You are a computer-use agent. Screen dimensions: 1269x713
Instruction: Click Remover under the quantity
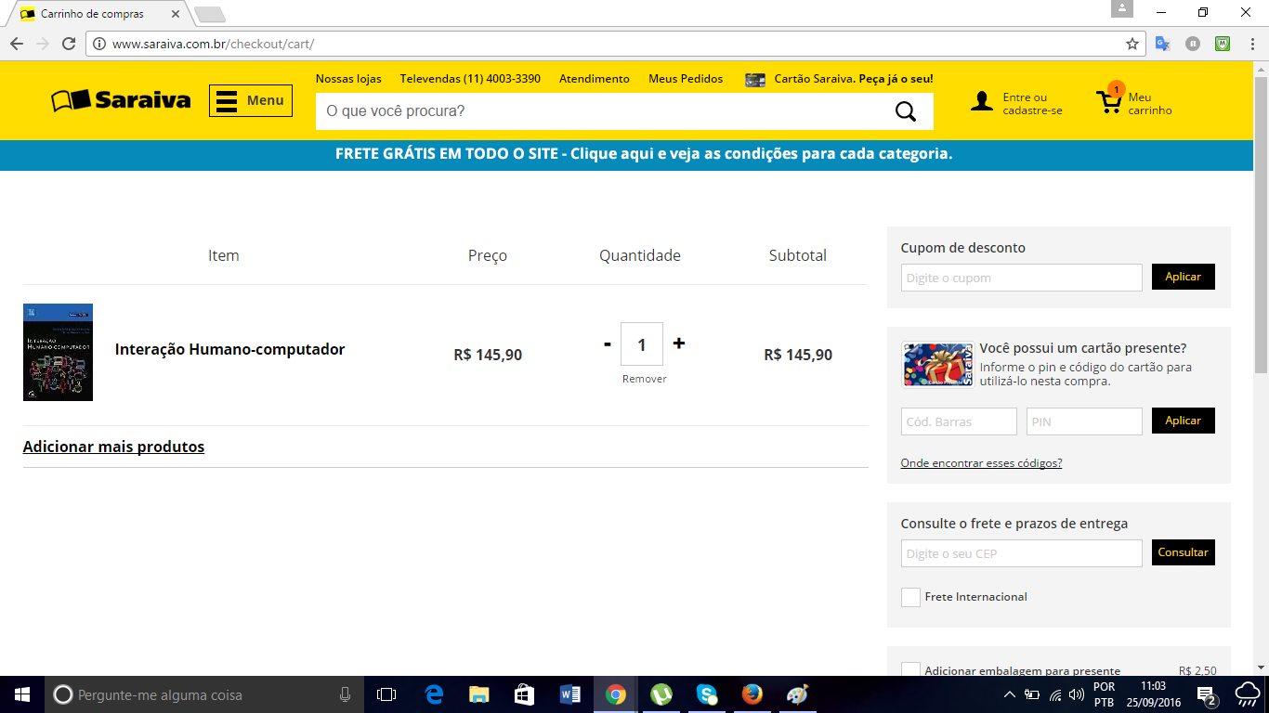pyautogui.click(x=645, y=379)
